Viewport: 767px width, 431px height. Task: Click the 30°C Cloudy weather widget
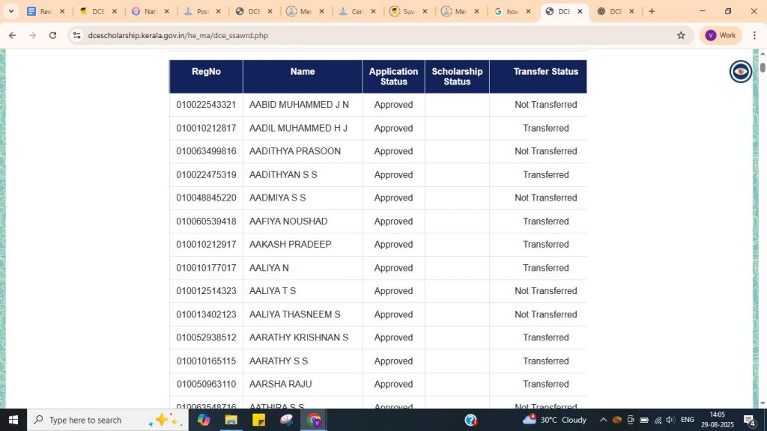tap(555, 420)
